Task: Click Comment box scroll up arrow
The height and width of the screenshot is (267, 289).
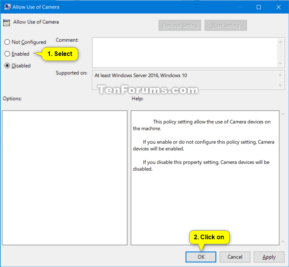Action: [x=281, y=42]
